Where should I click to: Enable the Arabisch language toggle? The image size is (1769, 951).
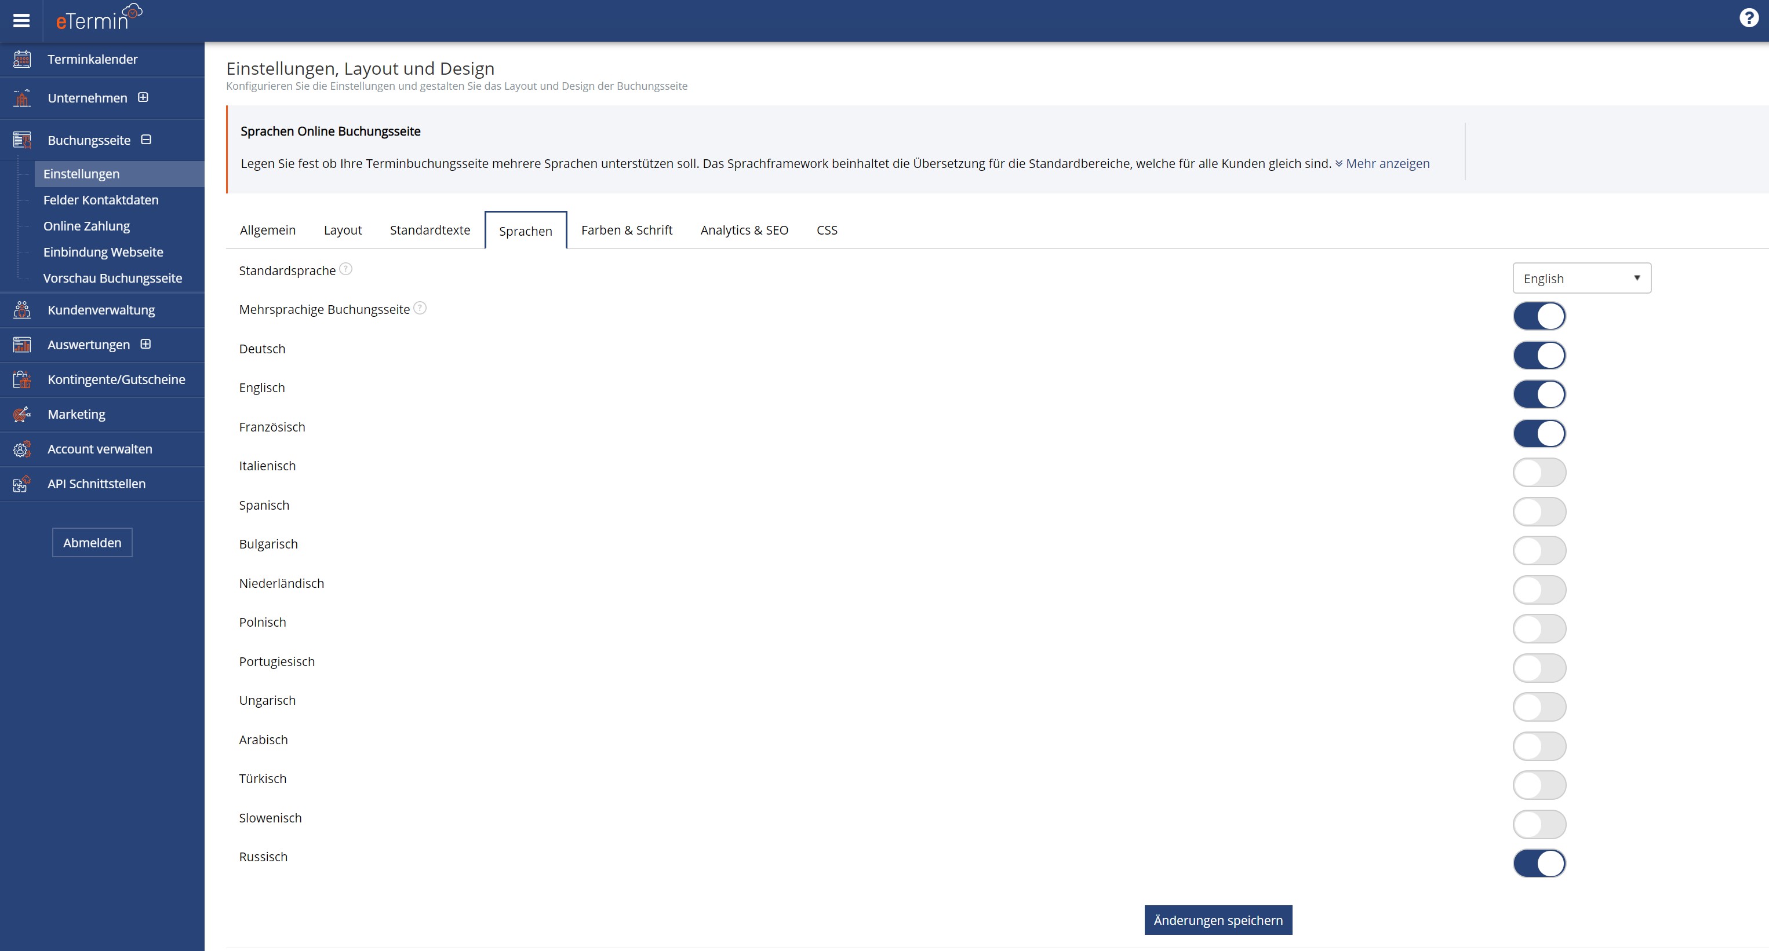click(1539, 747)
